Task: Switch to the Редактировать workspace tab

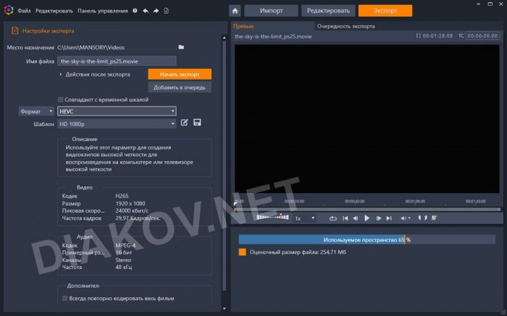Action: pos(328,11)
